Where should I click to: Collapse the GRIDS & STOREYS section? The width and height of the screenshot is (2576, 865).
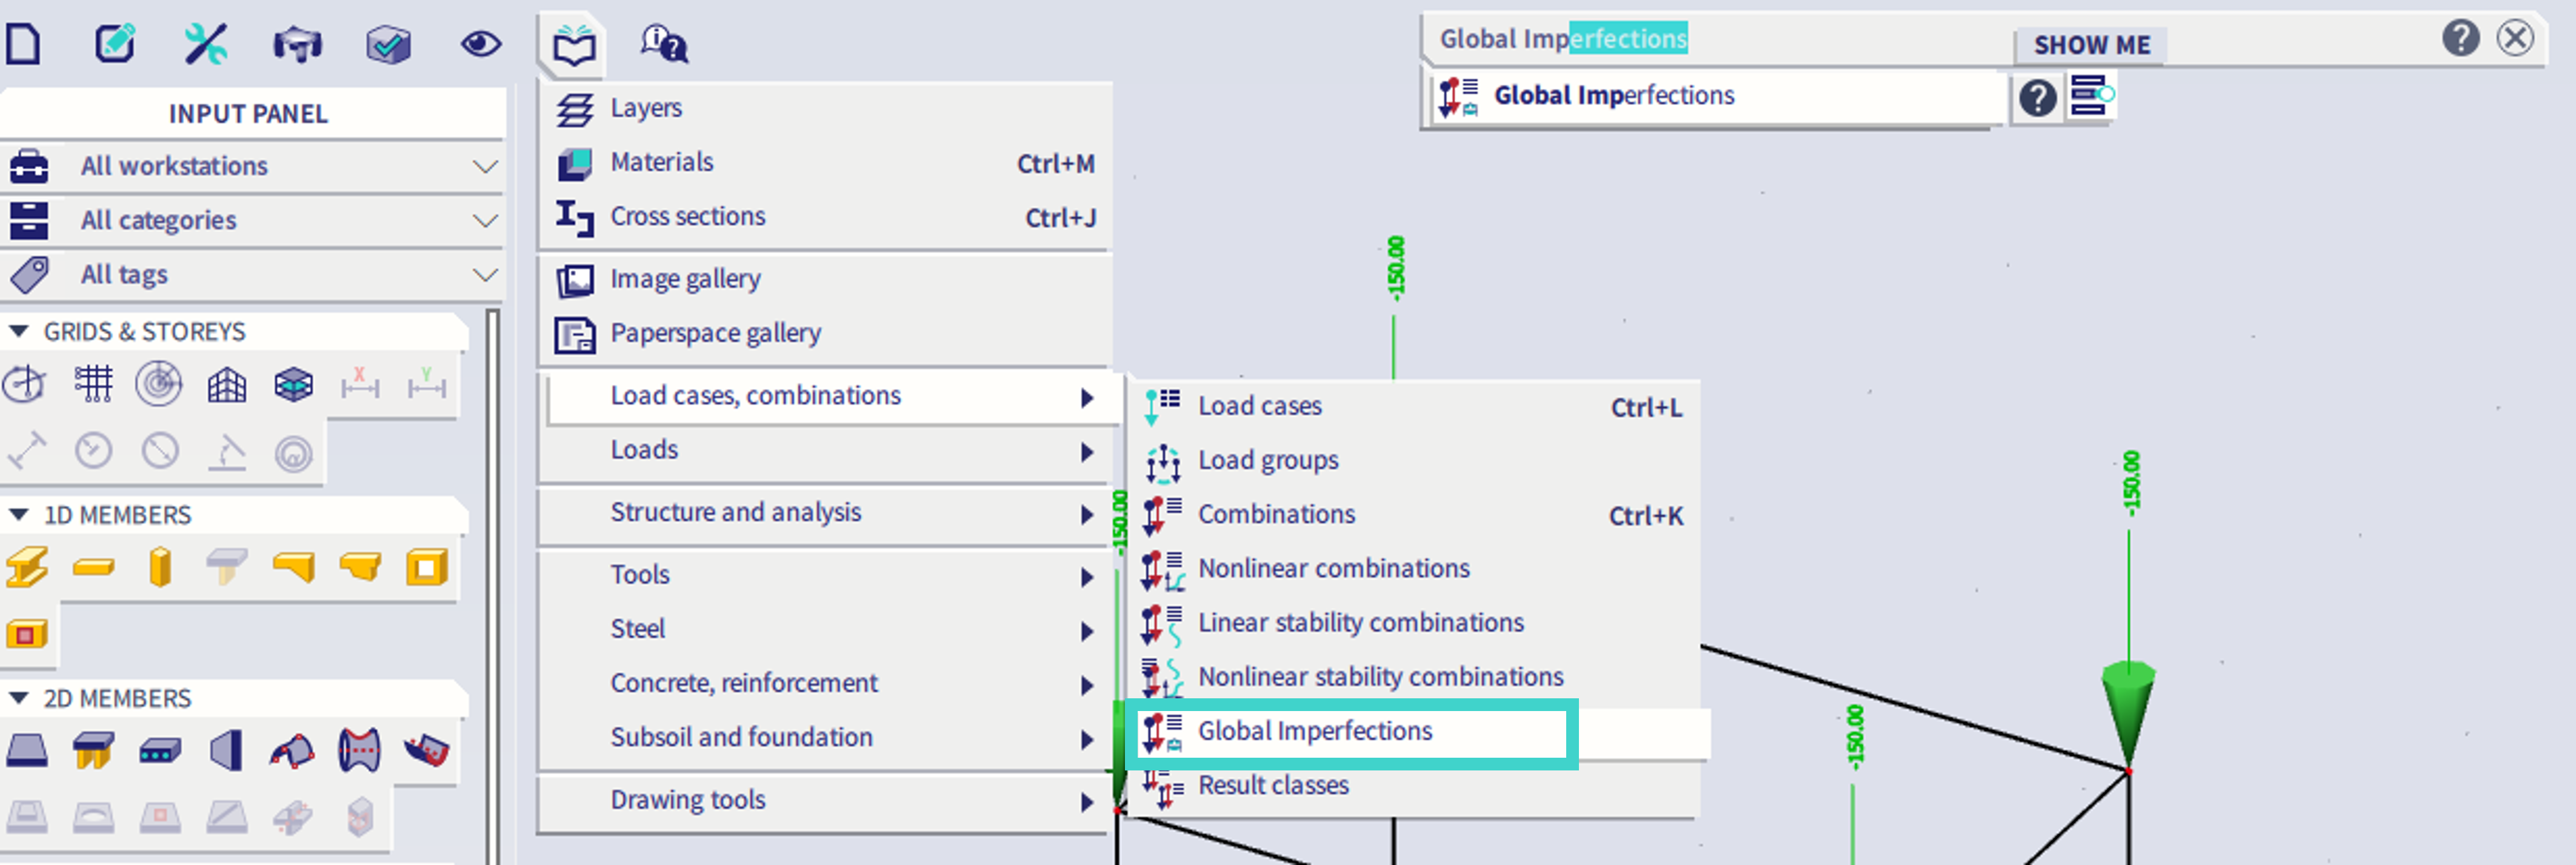[x=19, y=331]
